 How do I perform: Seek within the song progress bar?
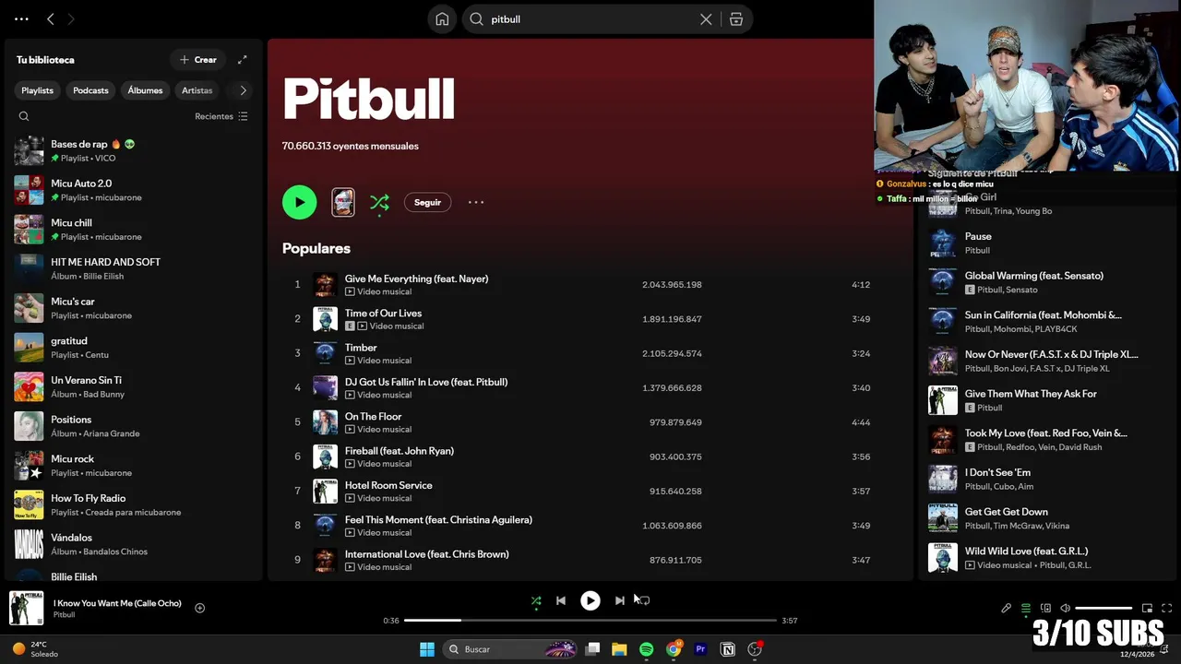tap(590, 621)
